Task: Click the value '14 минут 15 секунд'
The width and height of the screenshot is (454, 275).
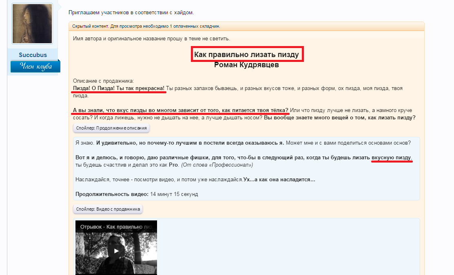Action: point(174,194)
